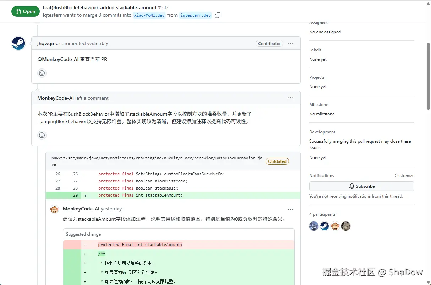This screenshot has height=285, width=431.
Task: Open Xiao-MoMi:dev base branch link
Action: point(149,15)
